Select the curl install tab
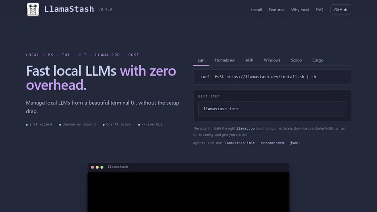377x212 pixels. click(201, 60)
